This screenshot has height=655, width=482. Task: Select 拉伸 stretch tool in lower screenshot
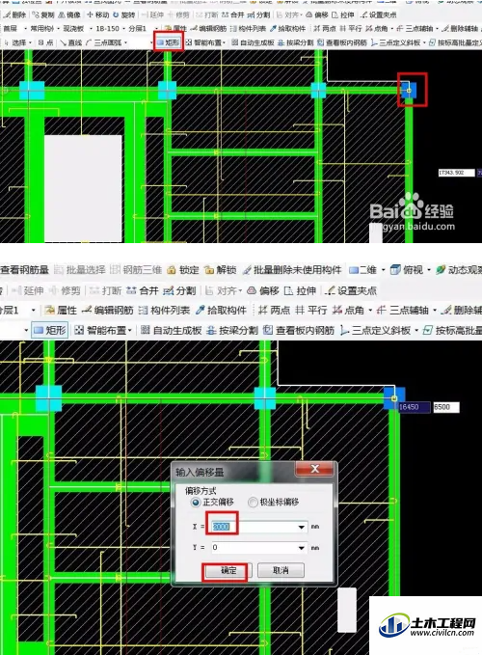coord(300,290)
